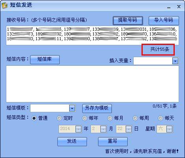
Task: Open the 短信模板 dropdown list
Action: 72,108
